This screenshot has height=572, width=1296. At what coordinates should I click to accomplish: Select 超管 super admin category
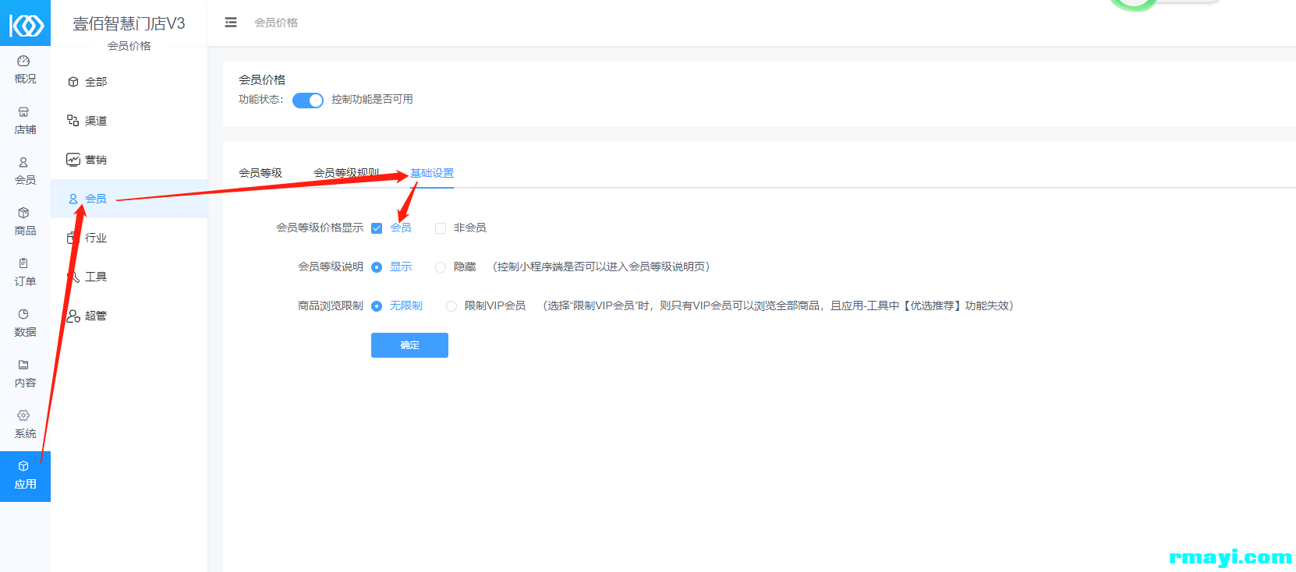point(129,316)
